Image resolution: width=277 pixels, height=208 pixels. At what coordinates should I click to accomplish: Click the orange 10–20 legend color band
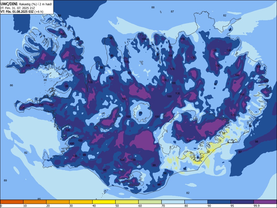pos(35,202)
